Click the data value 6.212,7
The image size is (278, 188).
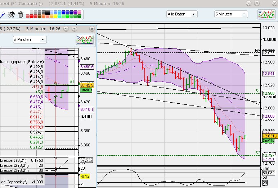(x=36, y=147)
